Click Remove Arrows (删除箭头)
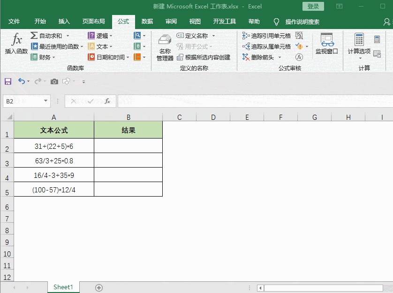The width and height of the screenshot is (393, 293). tap(258, 57)
